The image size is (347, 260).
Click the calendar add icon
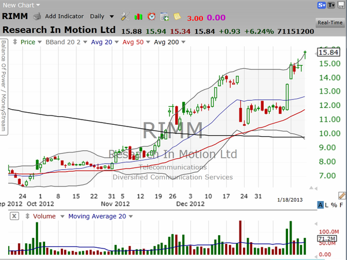pyautogui.click(x=164, y=17)
